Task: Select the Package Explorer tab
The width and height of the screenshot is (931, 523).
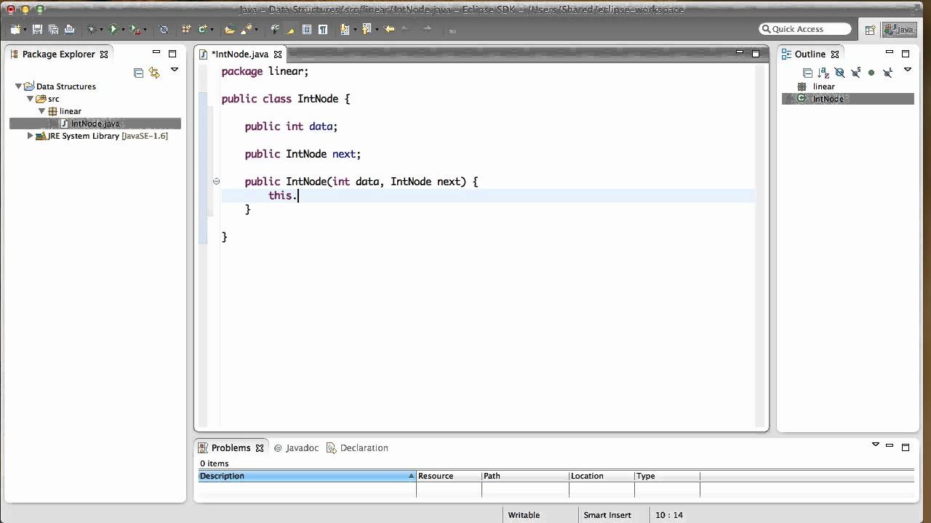Action: click(59, 54)
